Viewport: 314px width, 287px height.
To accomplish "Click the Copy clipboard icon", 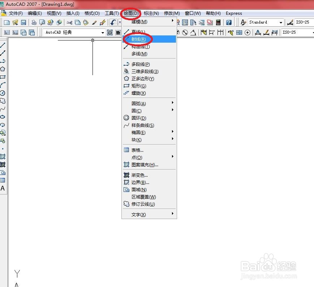I will pos(78,22).
